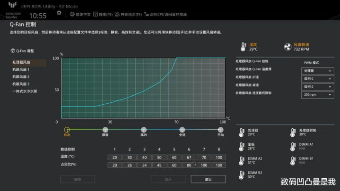Click the 退出 exit button
Screen dimensions: 340x191
pos(208,179)
